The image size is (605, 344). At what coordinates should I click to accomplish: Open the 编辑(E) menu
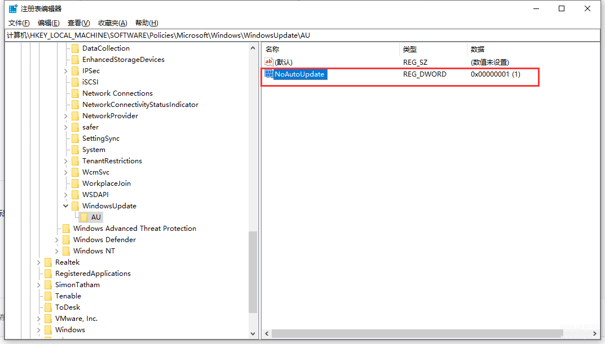(48, 23)
